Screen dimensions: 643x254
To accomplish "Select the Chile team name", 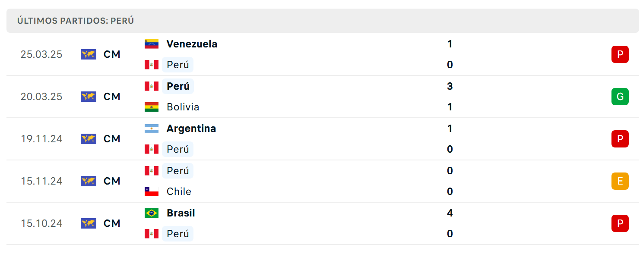I will (x=179, y=191).
